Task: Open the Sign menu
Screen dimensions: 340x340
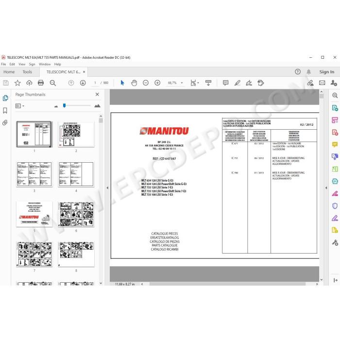Action: (32, 64)
